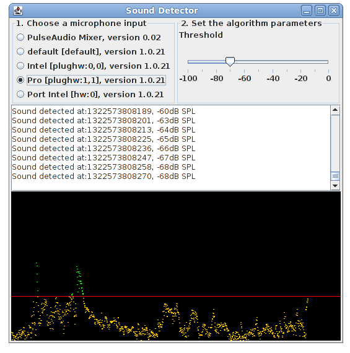Image resolution: width=350 pixels, height=353 pixels.
Task: Click the red threshold line in graph
Action: [176, 296]
